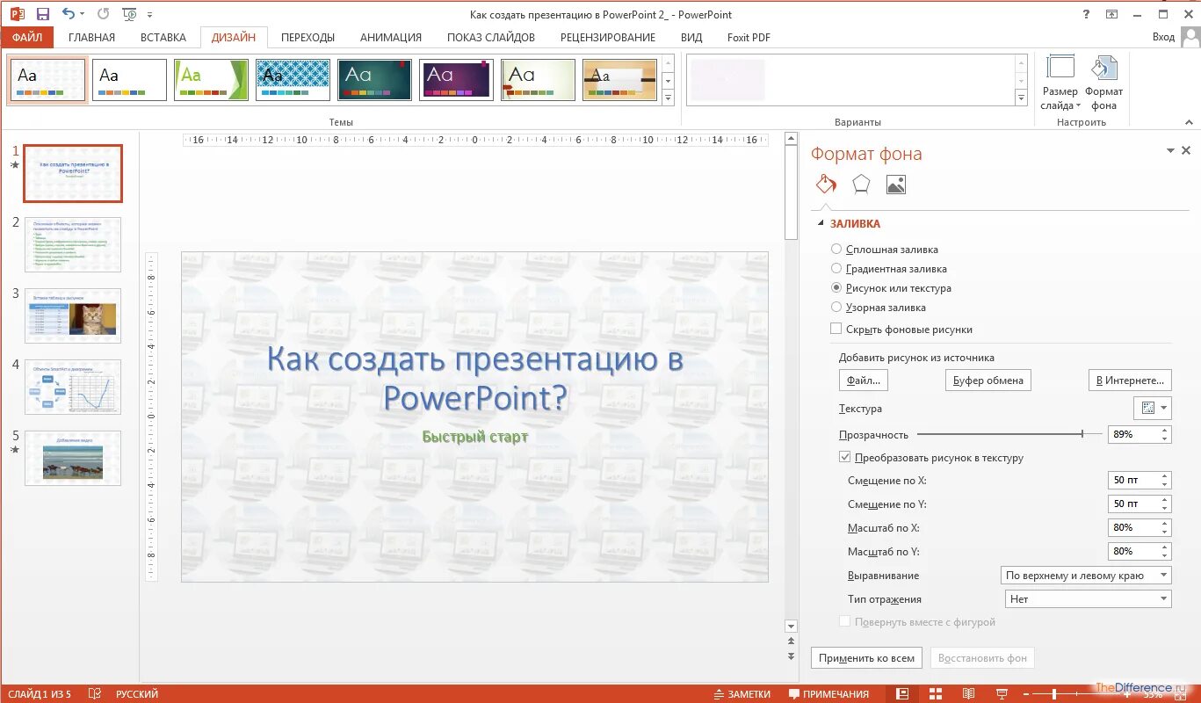Open the Тип отражения dropdown

coord(1088,599)
